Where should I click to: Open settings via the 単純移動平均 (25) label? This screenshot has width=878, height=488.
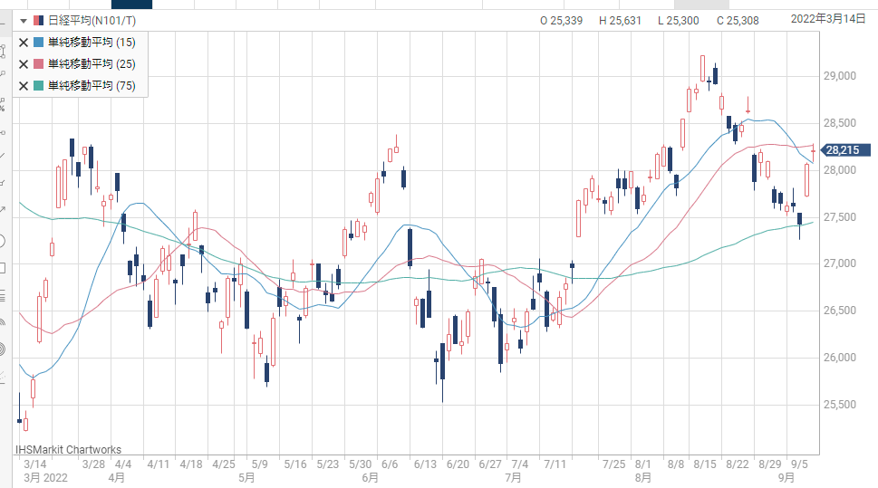[x=92, y=64]
